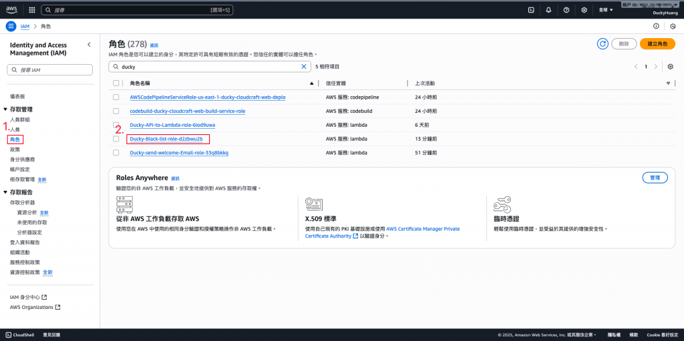Open 分析器設定 in the sidebar

pyautogui.click(x=29, y=232)
